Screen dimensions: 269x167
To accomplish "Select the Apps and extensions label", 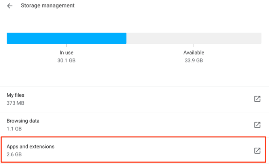I will pos(30,146).
